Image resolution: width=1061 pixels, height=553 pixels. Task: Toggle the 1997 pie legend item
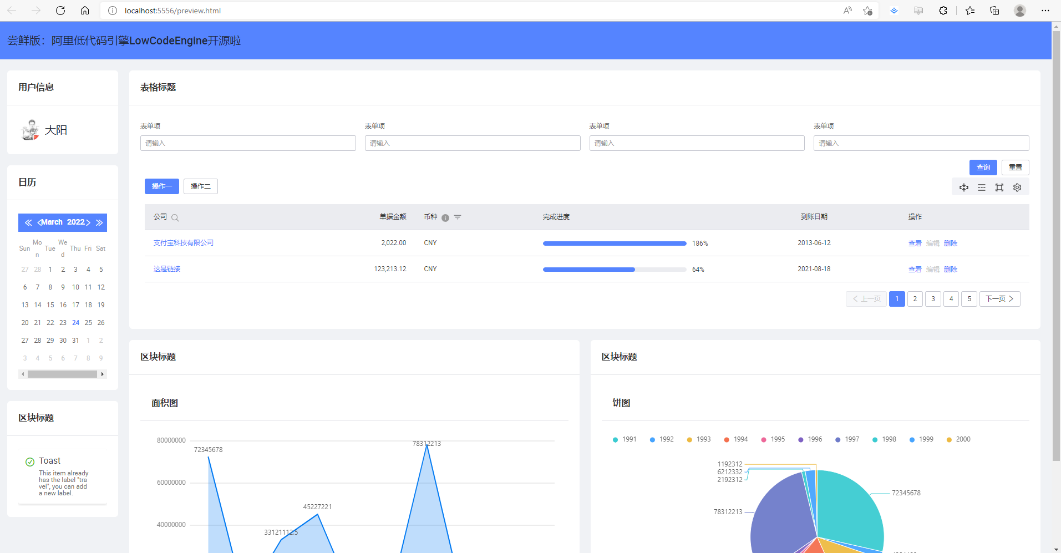(x=847, y=439)
